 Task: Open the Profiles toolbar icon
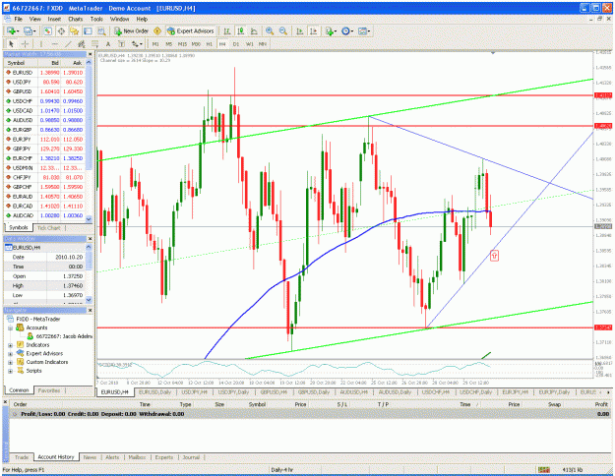28,30
